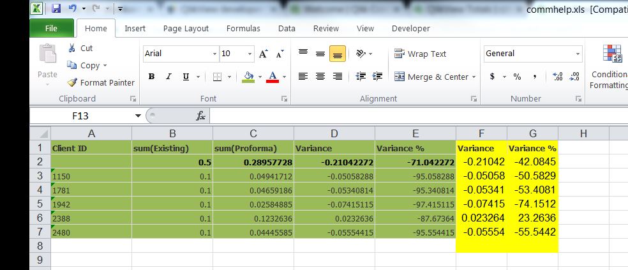Click the Redo arrow icon
The width and height of the screenshot is (628, 270).
tap(96, 8)
